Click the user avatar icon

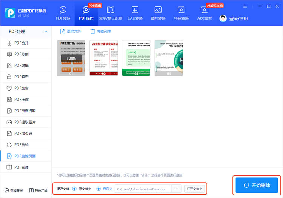pos(223,18)
